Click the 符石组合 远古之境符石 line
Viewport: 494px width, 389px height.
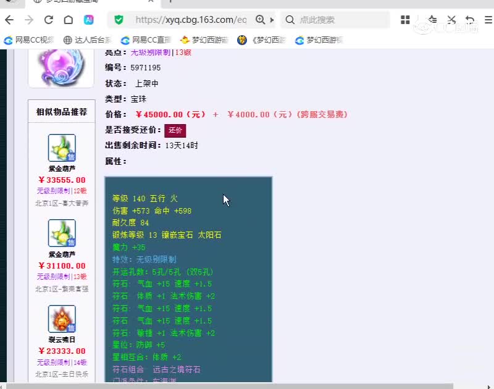(x=156, y=369)
